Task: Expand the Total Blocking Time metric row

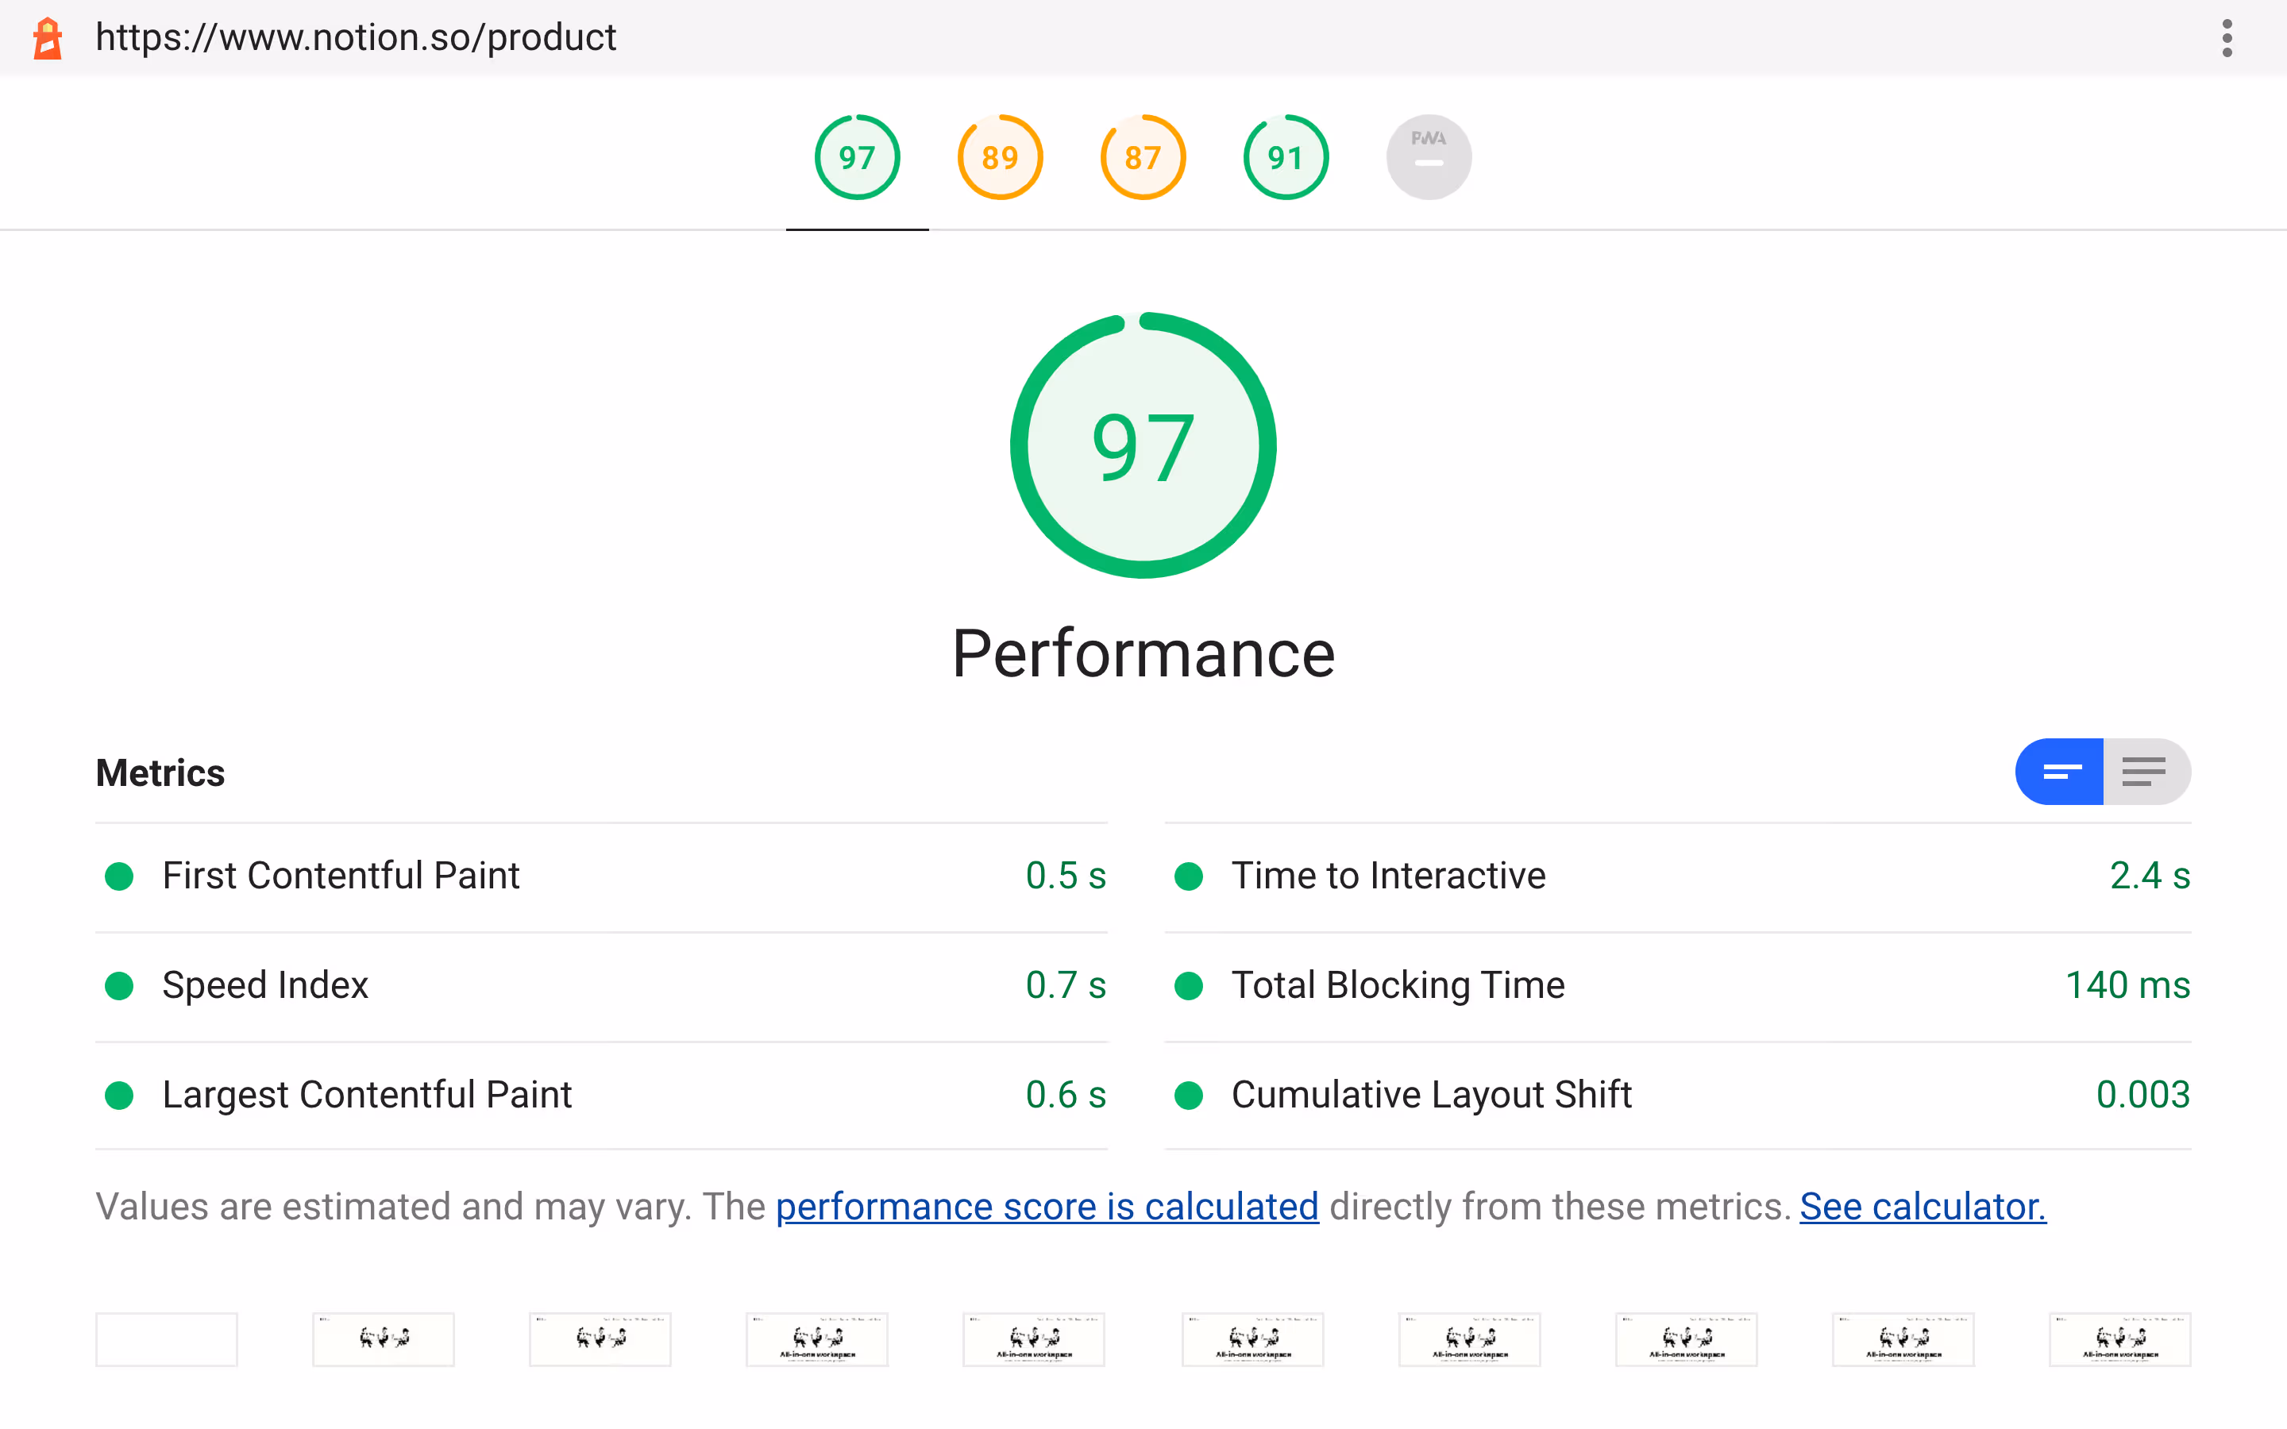Action: (1397, 986)
